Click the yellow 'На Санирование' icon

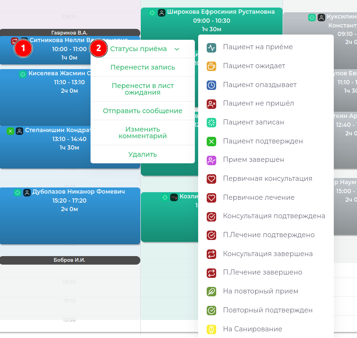[x=211, y=329]
